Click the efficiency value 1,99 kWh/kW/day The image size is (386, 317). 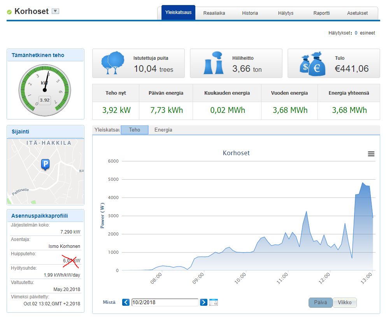[62, 275]
